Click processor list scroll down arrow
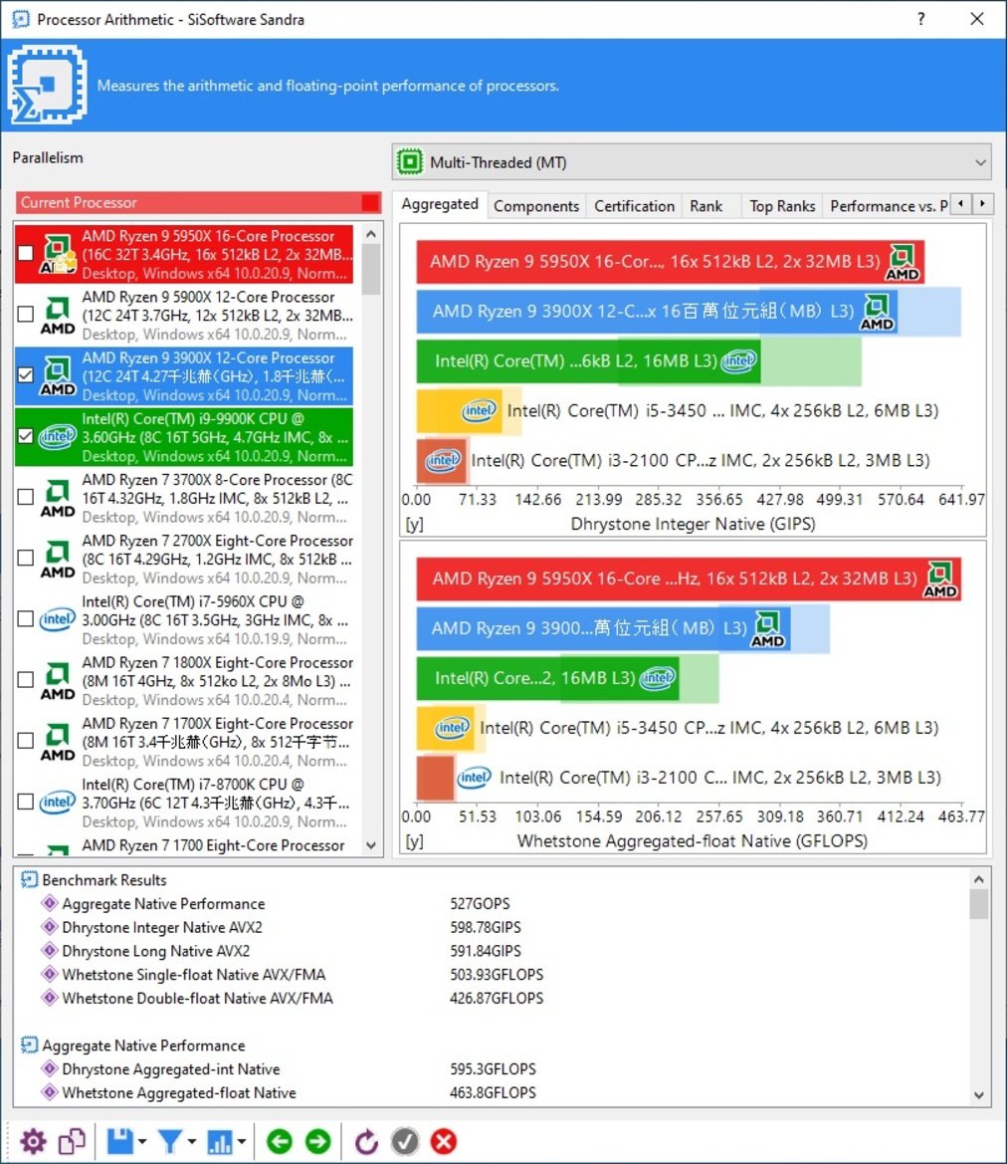The image size is (1007, 1164). point(372,845)
